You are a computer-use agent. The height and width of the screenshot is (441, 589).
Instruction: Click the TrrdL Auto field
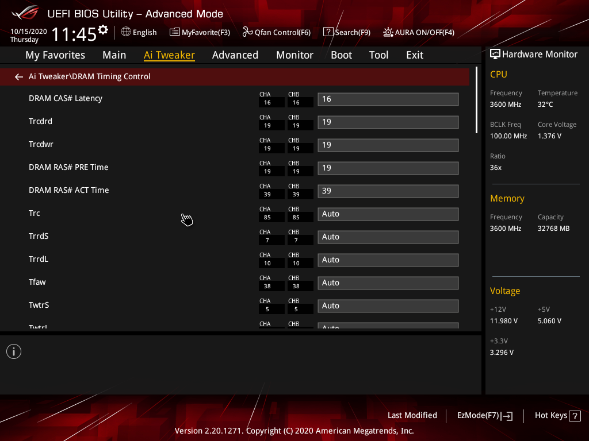tap(388, 260)
